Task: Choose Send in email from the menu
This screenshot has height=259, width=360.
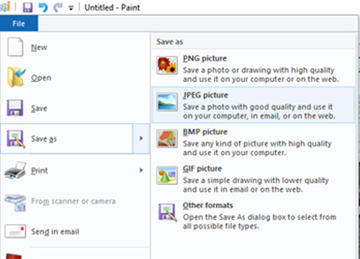Action: (x=75, y=232)
